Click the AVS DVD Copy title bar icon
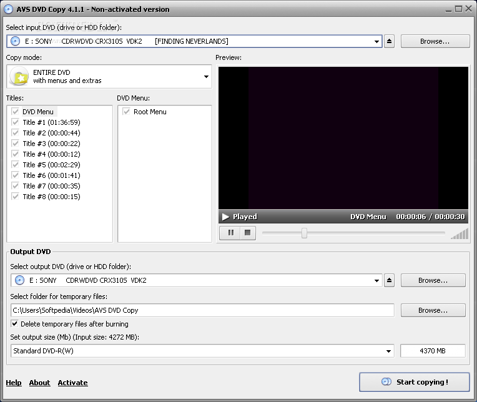477x402 pixels. pyautogui.click(x=8, y=9)
